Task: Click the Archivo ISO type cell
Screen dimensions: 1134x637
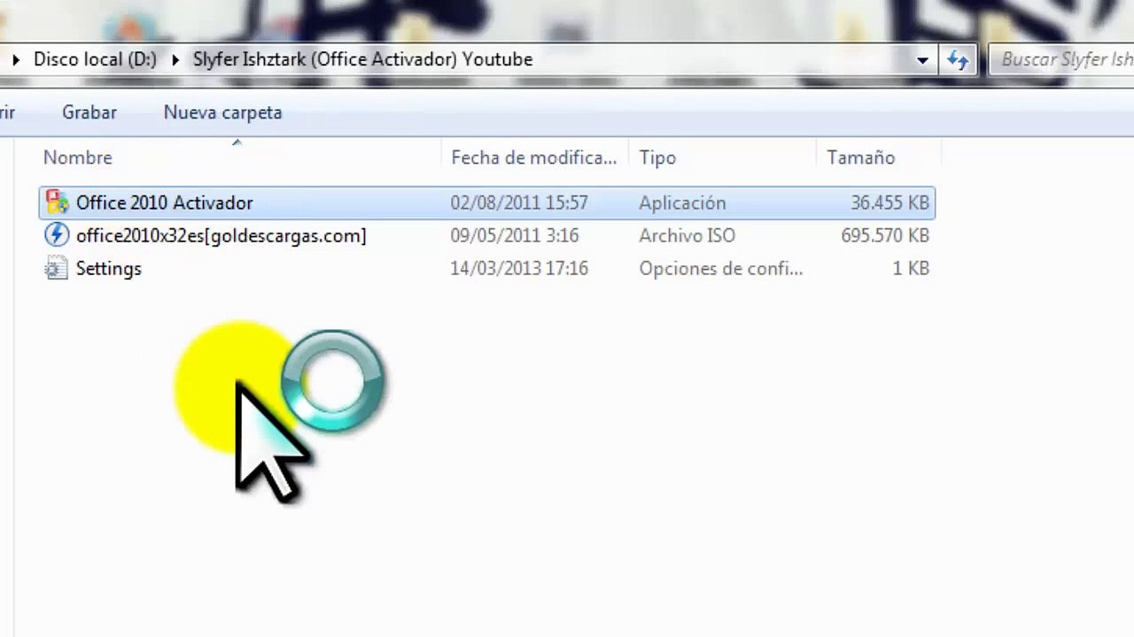Action: coord(687,235)
